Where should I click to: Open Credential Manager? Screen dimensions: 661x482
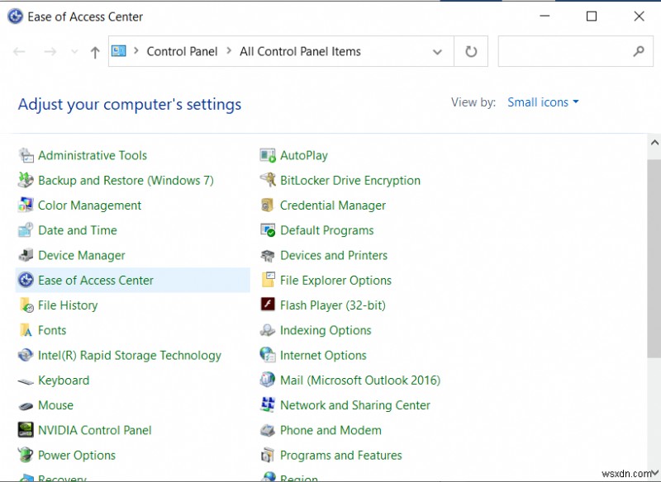[332, 205]
